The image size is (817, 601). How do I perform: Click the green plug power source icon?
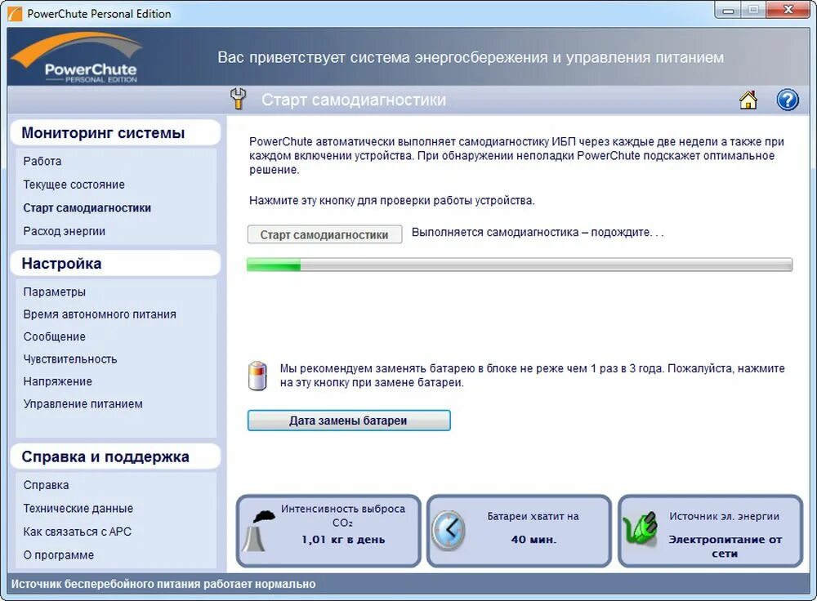pos(640,529)
